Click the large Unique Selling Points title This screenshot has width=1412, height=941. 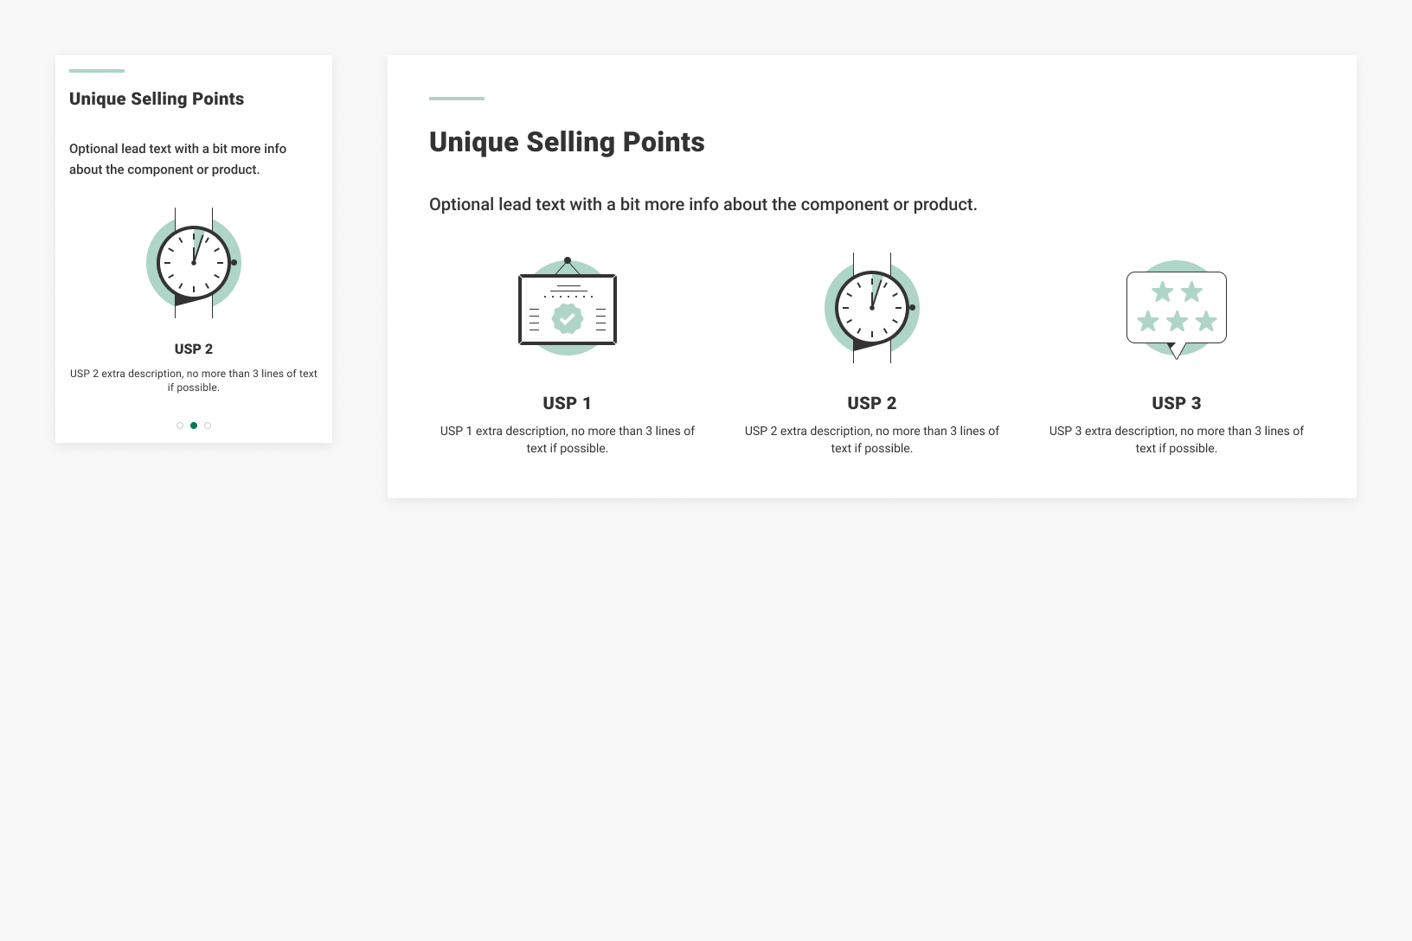point(567,142)
